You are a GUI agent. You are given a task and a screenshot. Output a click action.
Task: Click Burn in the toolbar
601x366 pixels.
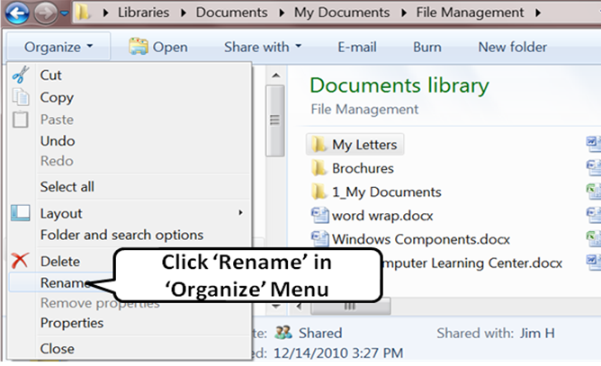pyautogui.click(x=427, y=47)
